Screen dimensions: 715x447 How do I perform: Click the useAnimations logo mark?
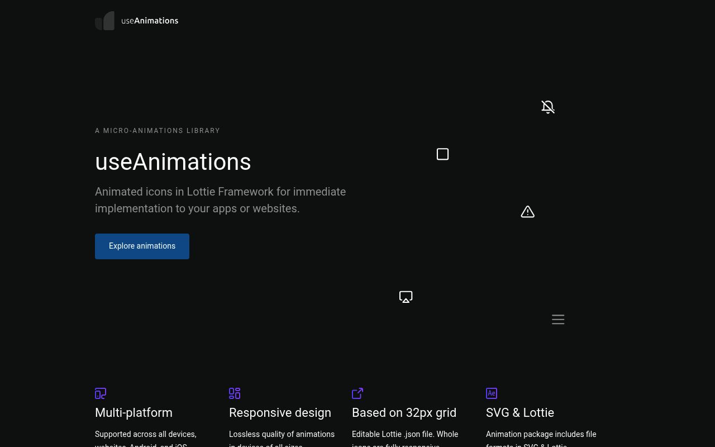point(104,21)
